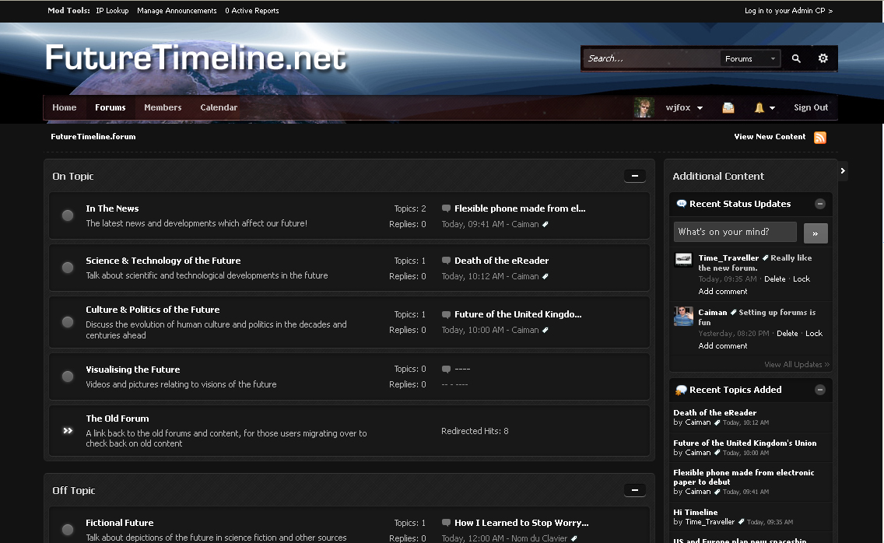Collapse the Additional Content sidebar arrow
This screenshot has width=884, height=543.
[x=843, y=171]
